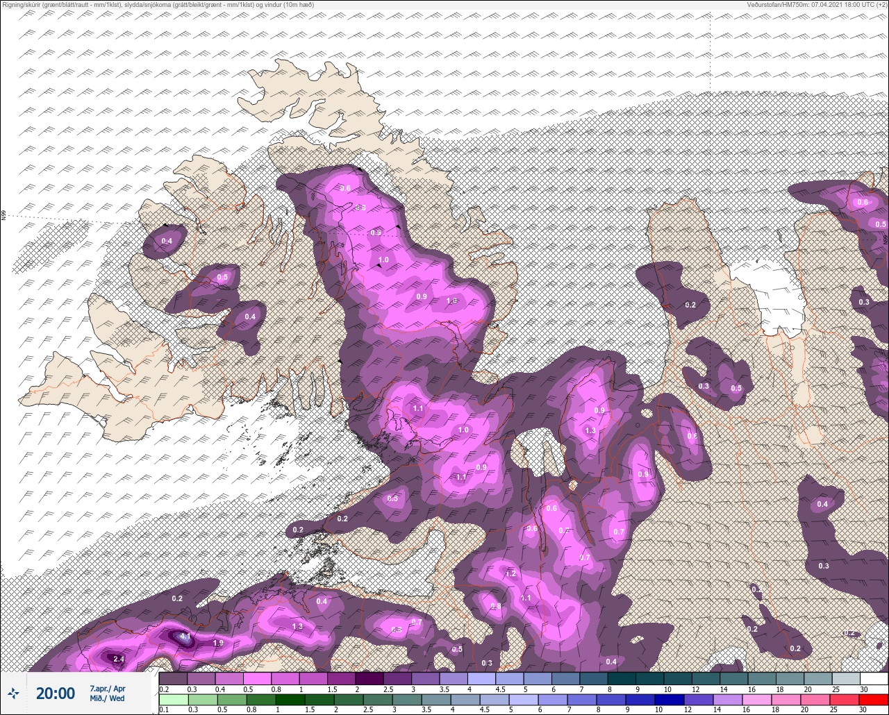Viewport: 889px width, 715px height.
Task: Pick the darkest purple snow swatch labeled 2
Action: click(369, 678)
